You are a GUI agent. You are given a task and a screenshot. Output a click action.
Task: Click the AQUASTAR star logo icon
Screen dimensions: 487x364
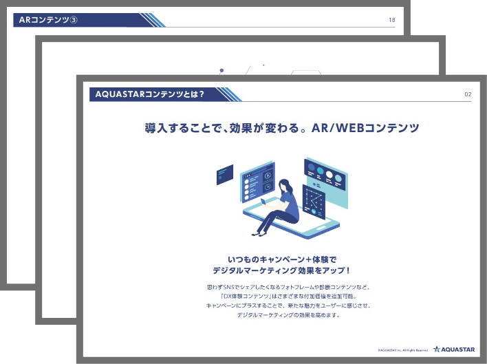pos(437,349)
